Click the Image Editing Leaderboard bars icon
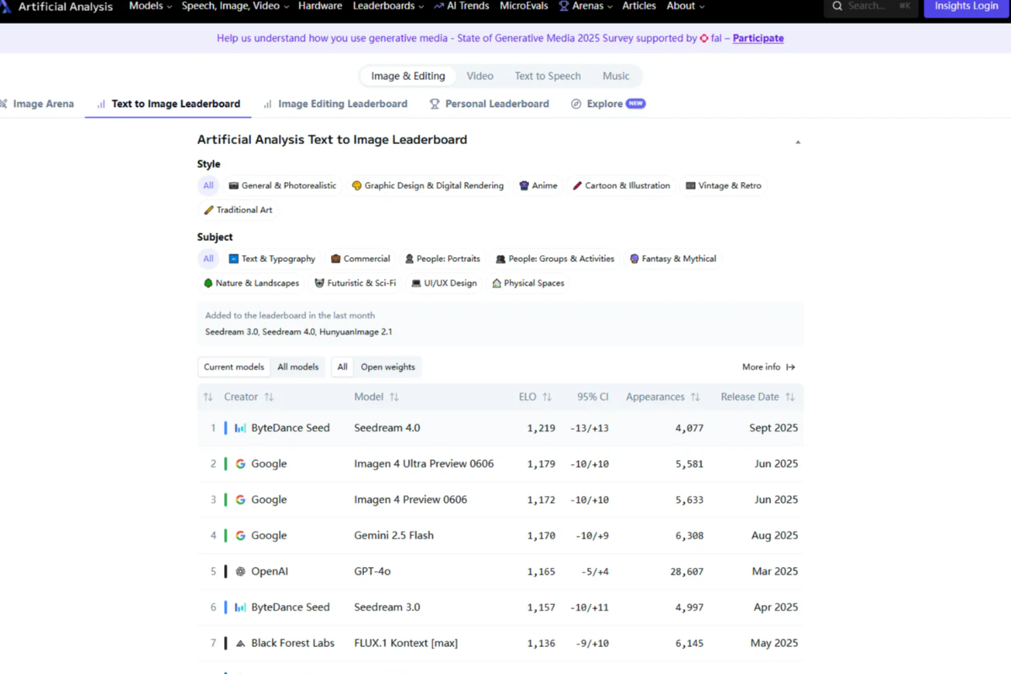The height and width of the screenshot is (674, 1011). (x=268, y=104)
